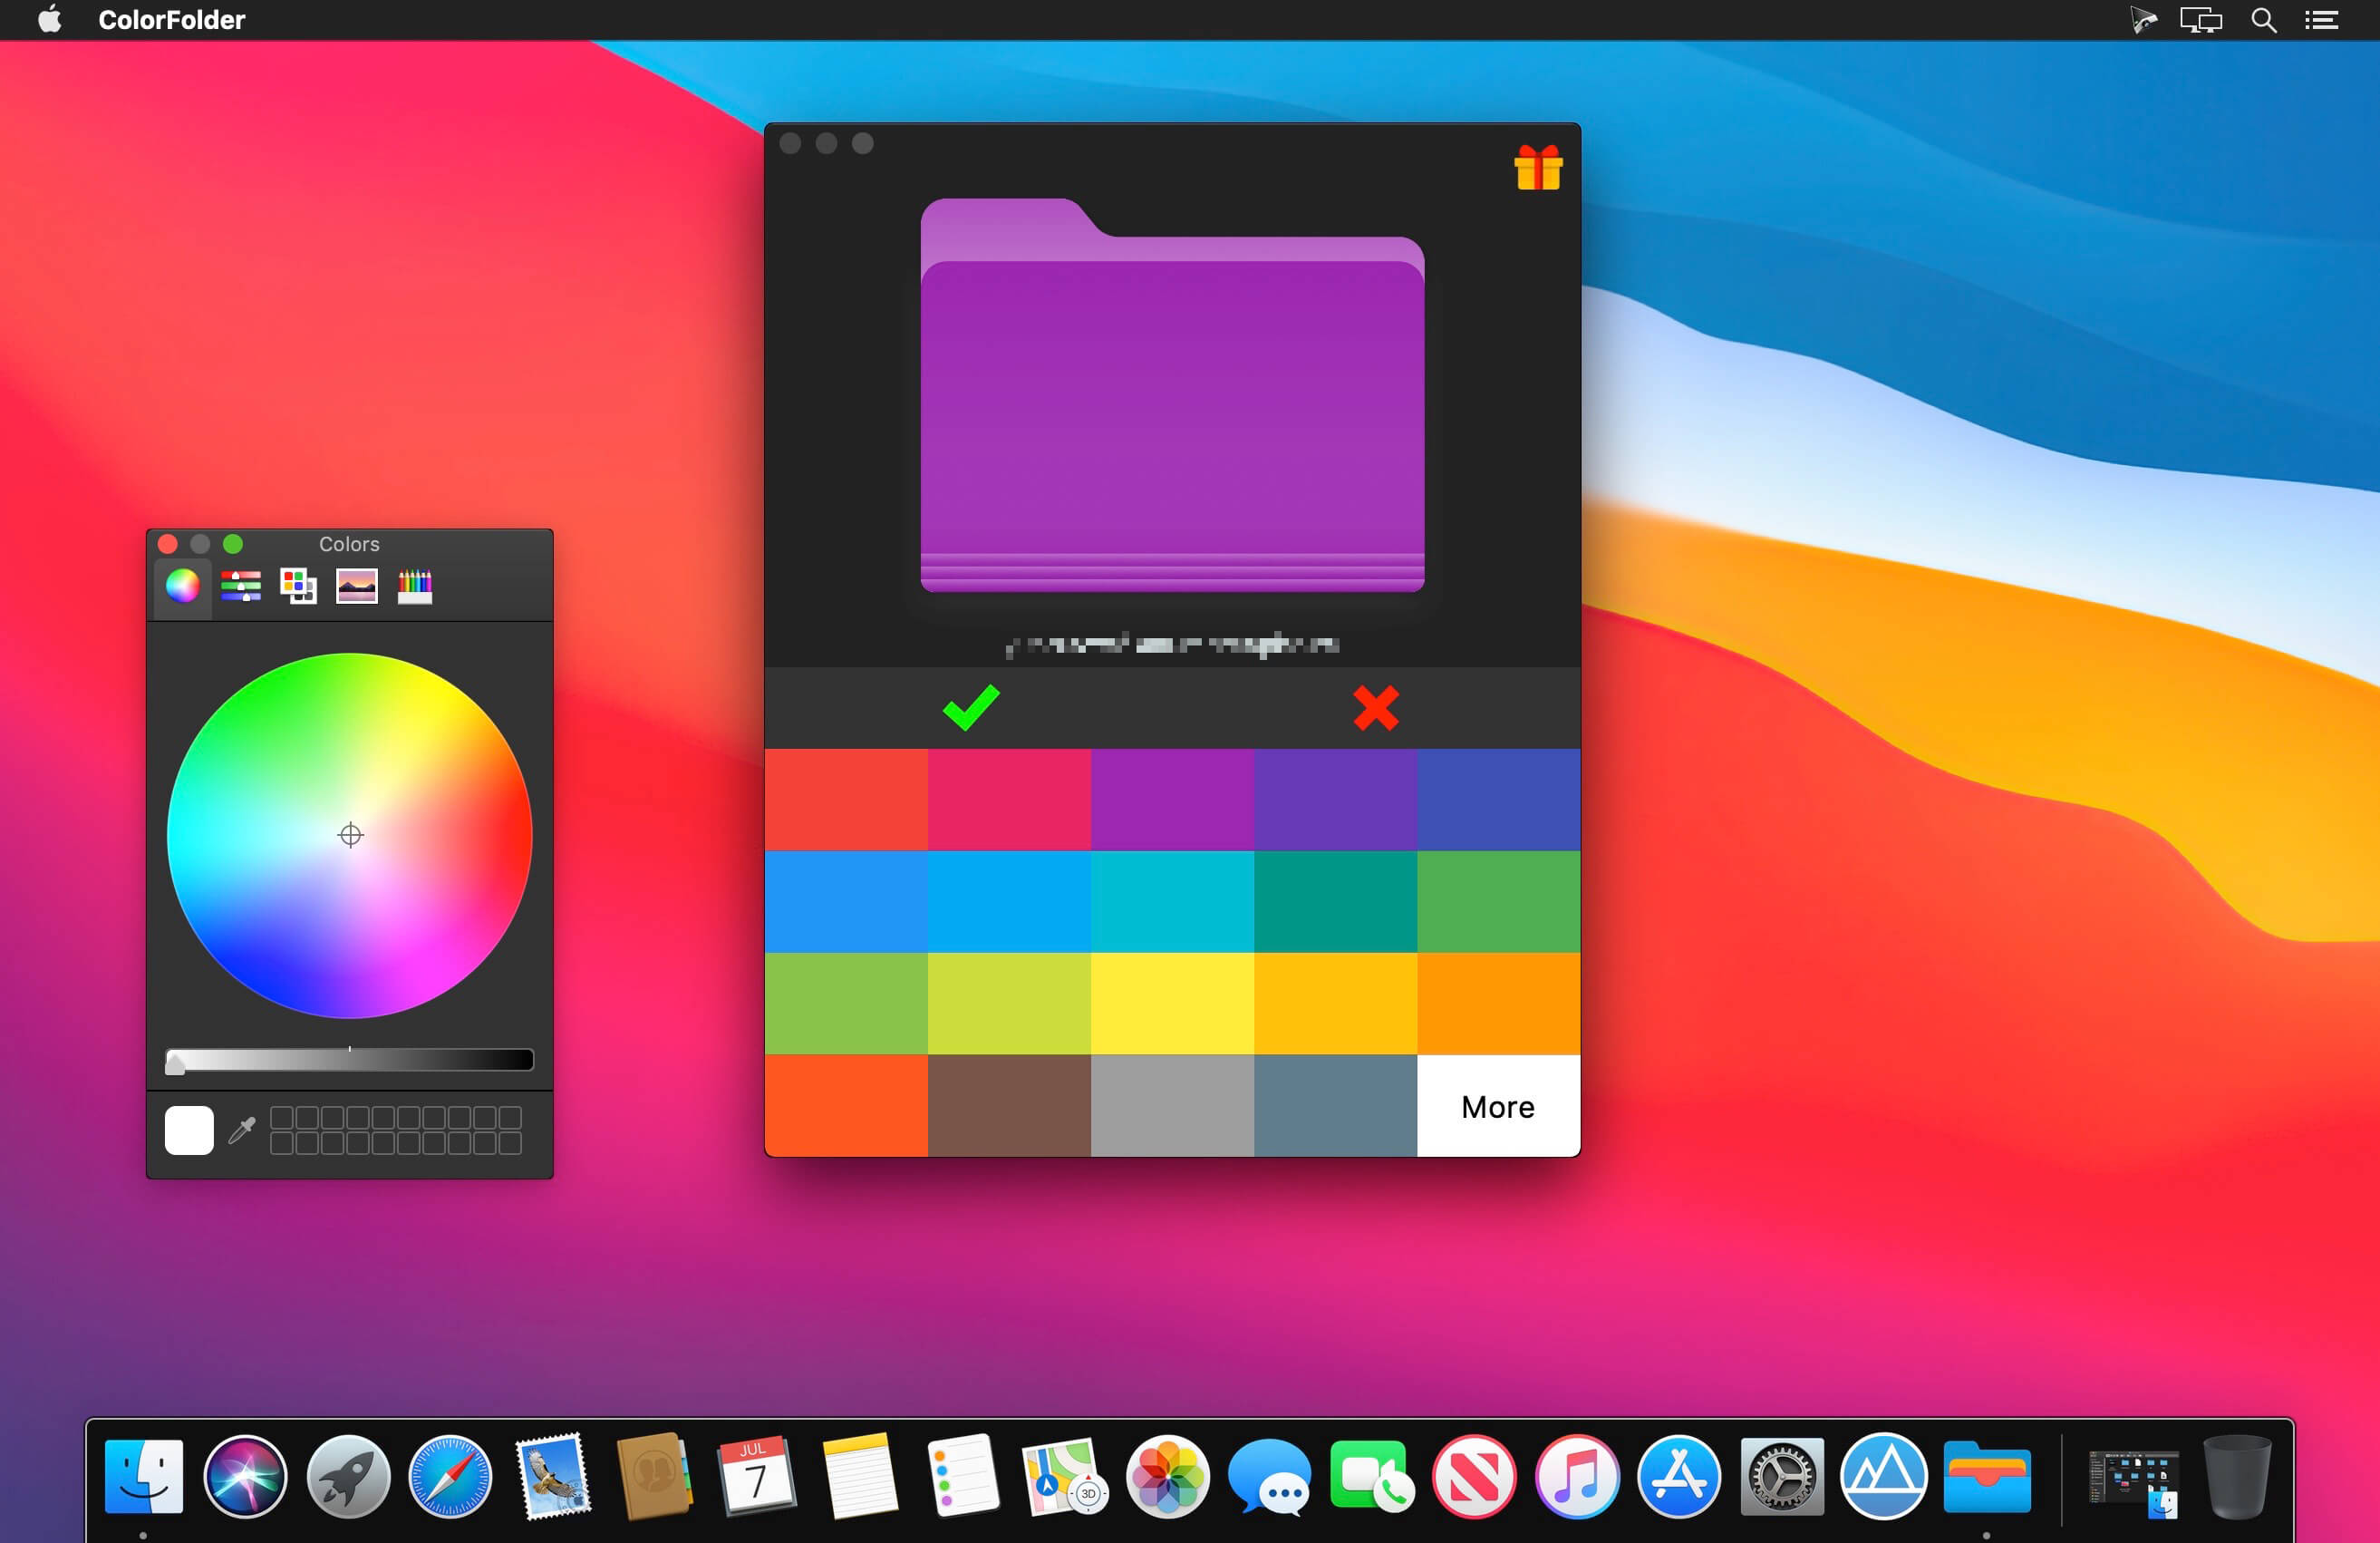Open Maps from the Dock
Image resolution: width=2380 pixels, height=1543 pixels.
pos(1065,1476)
